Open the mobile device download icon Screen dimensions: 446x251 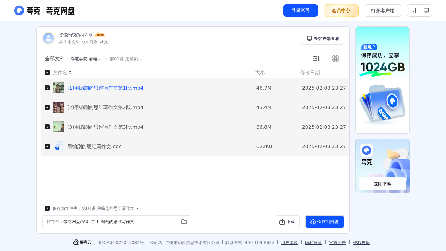click(414, 10)
